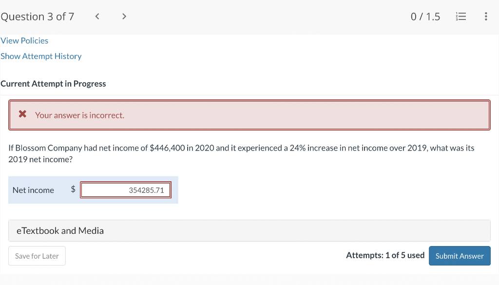Screen dimensions: 499x285
Task: Click the 0 / 1.5 score indicator
Action: 425,17
